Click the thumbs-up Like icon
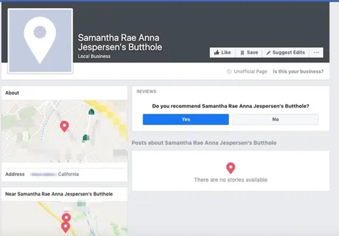The height and width of the screenshot is (236, 339). click(x=217, y=52)
